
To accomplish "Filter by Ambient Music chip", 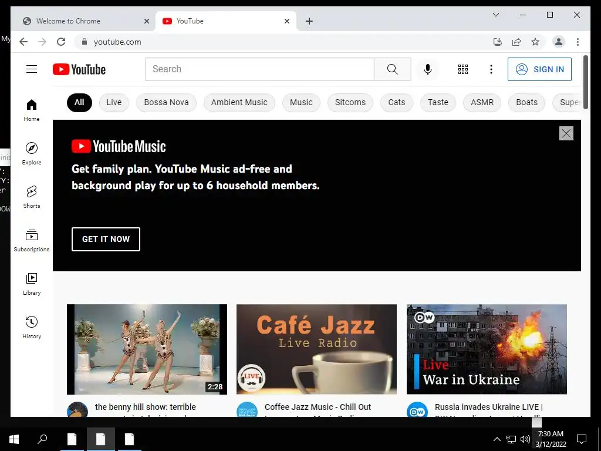I will 239,102.
